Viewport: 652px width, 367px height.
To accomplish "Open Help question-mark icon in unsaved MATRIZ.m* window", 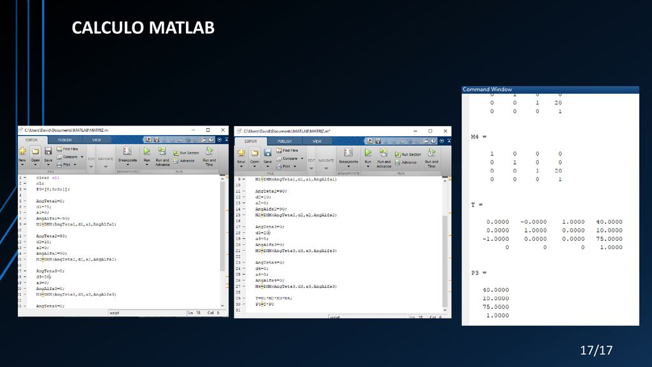I will [433, 141].
